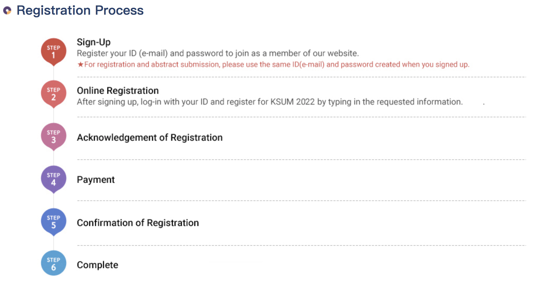The image size is (549, 282).
Task: Click the dashed divider above Complete step
Action: coord(301,245)
